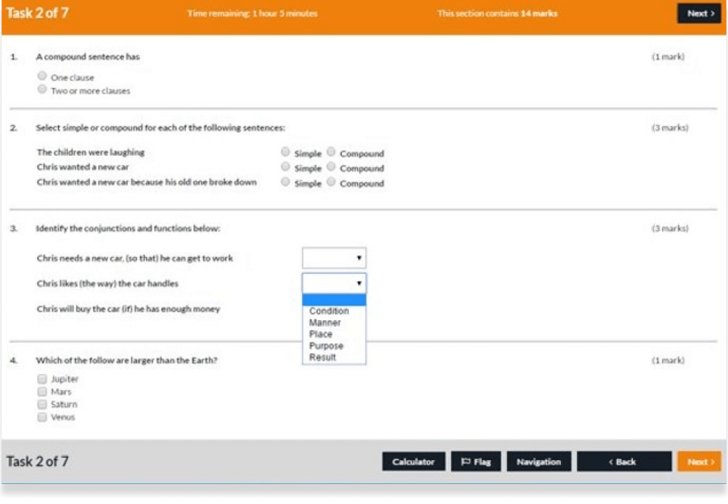
Task: Pick 'Purpose' in the open dropdown list
Action: pos(326,346)
